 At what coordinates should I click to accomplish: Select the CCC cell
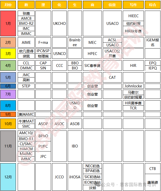(59, 66)
